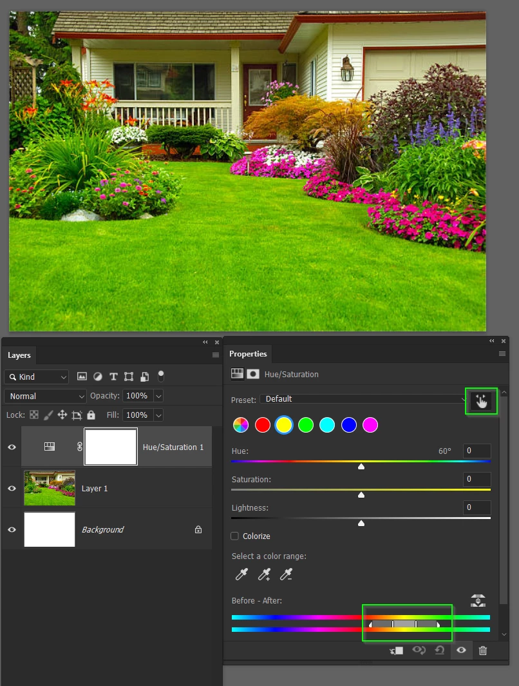Image resolution: width=519 pixels, height=686 pixels.
Task: Open the Opacity dropdown arrow
Action: pos(159,396)
